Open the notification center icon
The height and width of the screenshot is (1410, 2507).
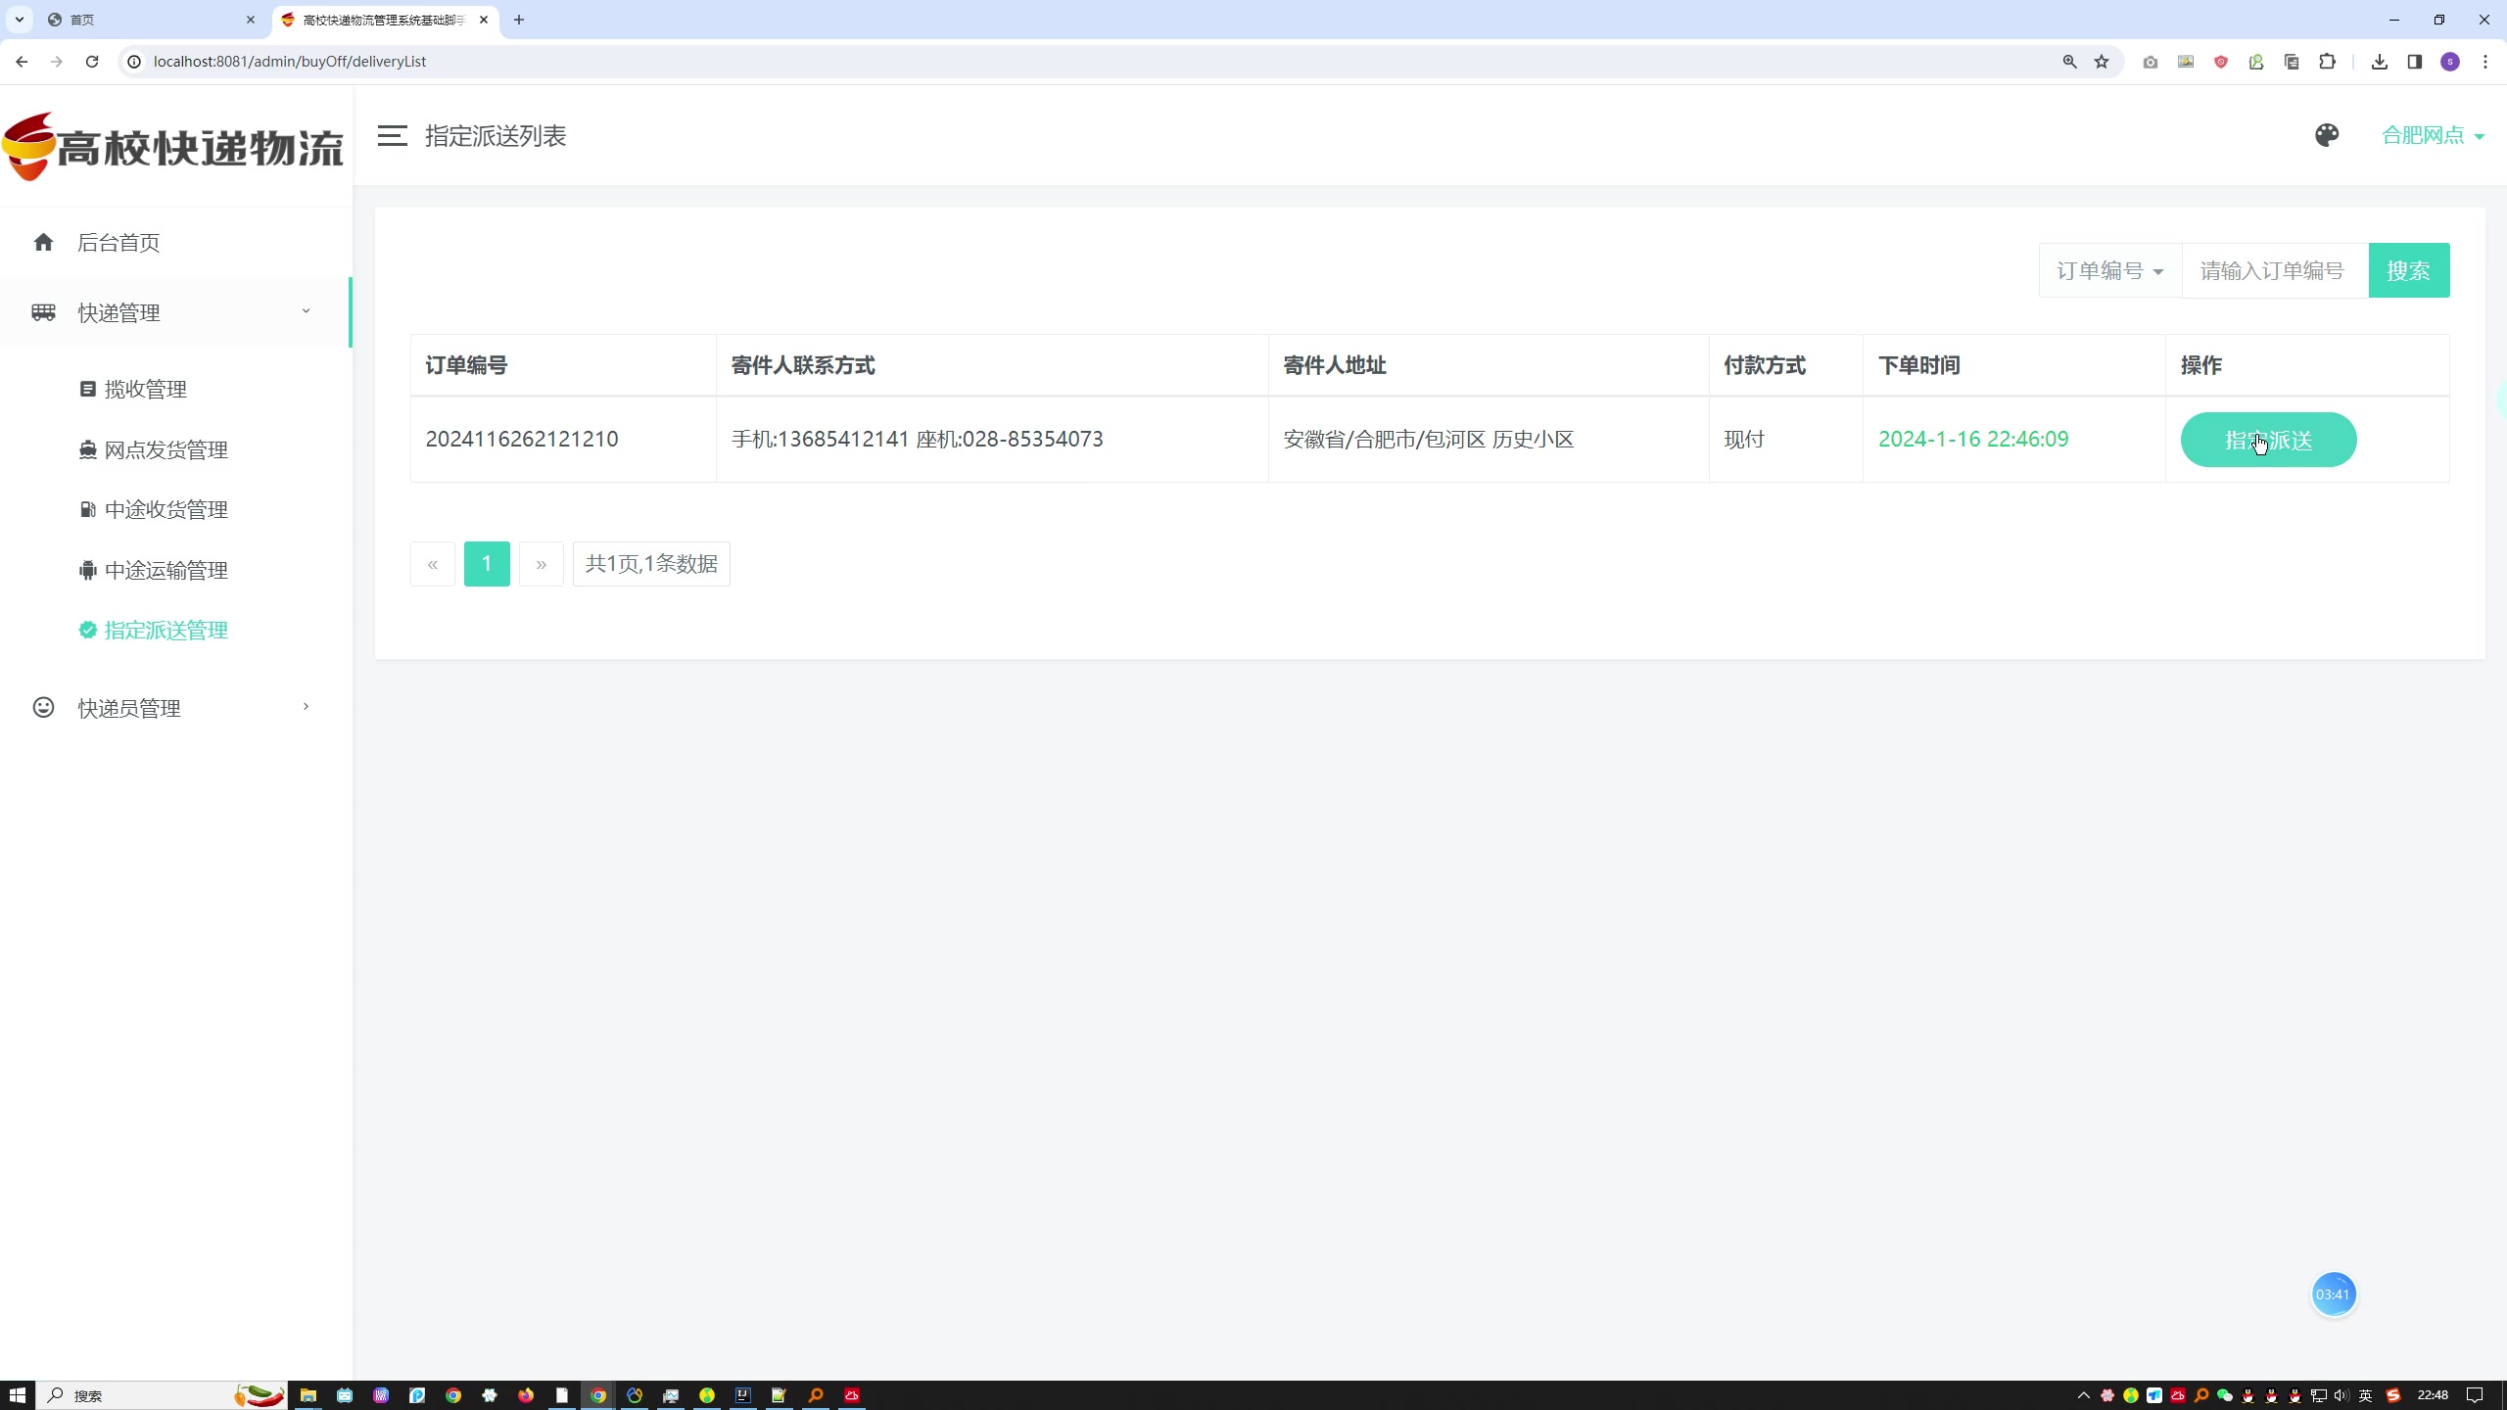2475,1395
